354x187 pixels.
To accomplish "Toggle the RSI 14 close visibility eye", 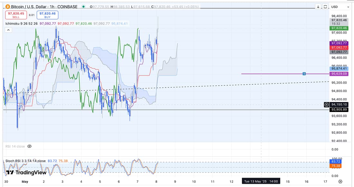I will point(29,146).
